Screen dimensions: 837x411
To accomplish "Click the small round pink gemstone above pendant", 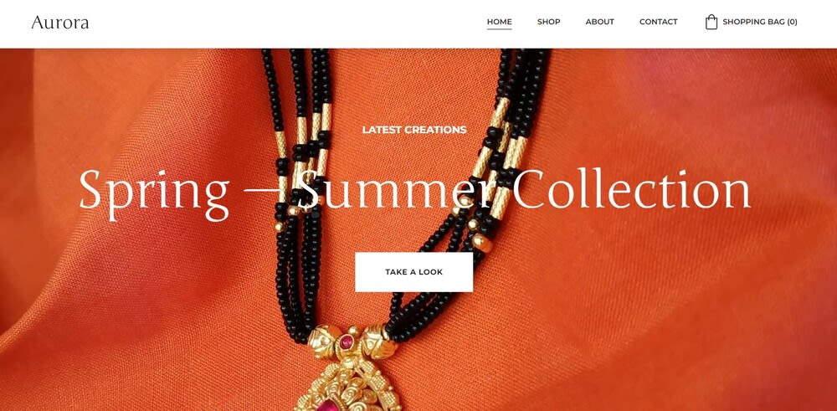I will point(347,341).
